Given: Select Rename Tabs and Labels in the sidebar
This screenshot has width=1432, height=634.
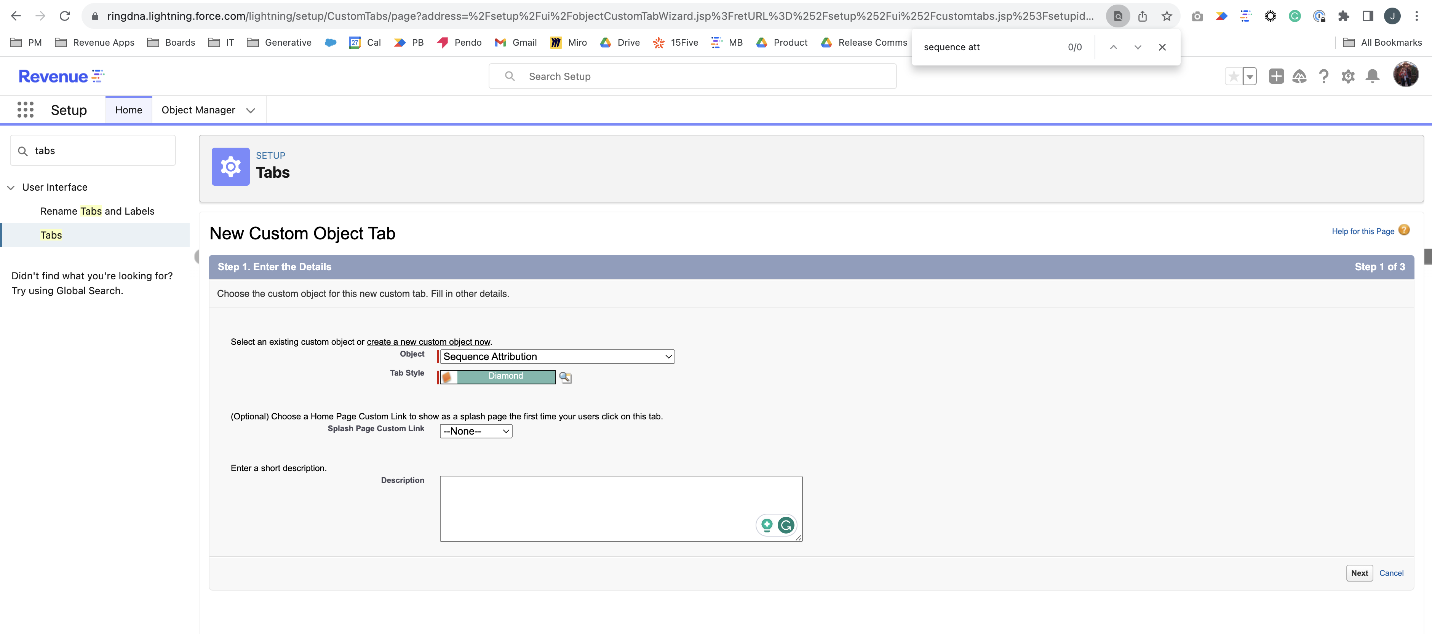Looking at the screenshot, I should [x=97, y=211].
